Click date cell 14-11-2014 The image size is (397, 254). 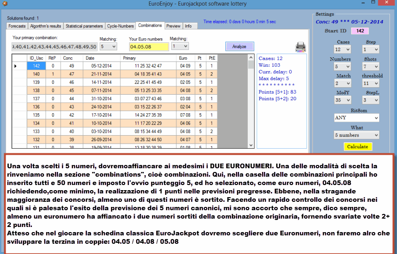(x=102, y=82)
